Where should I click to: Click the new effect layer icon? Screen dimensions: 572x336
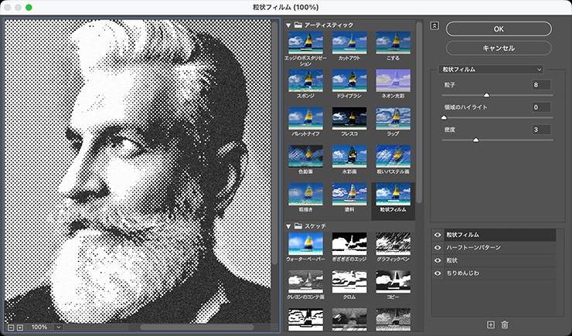(490, 324)
